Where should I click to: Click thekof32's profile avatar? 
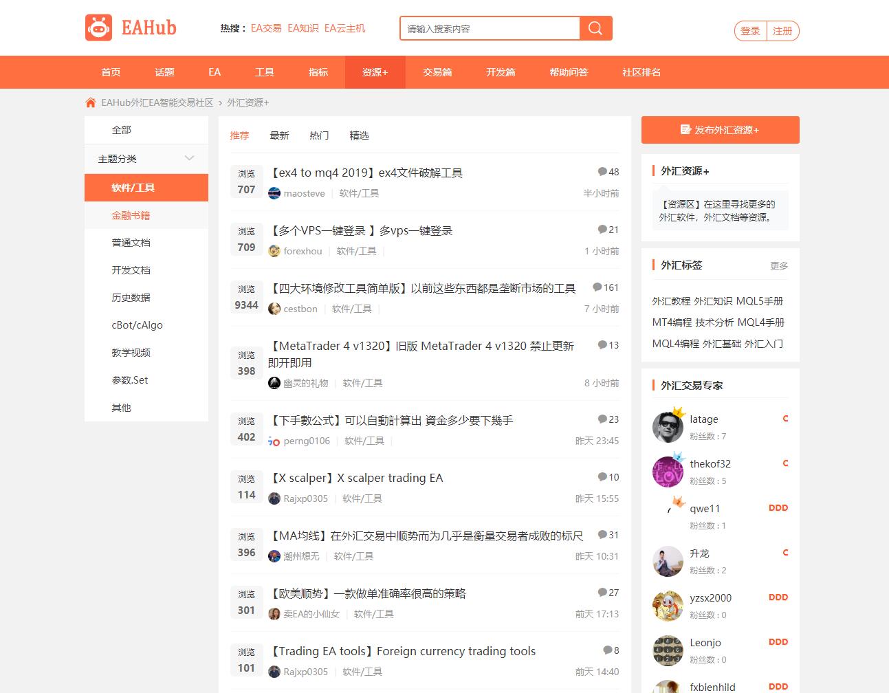[x=667, y=472]
